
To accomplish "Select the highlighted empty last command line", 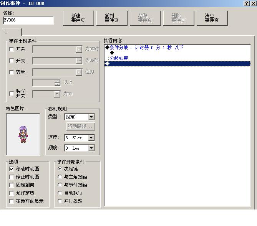I will [x=177, y=64].
